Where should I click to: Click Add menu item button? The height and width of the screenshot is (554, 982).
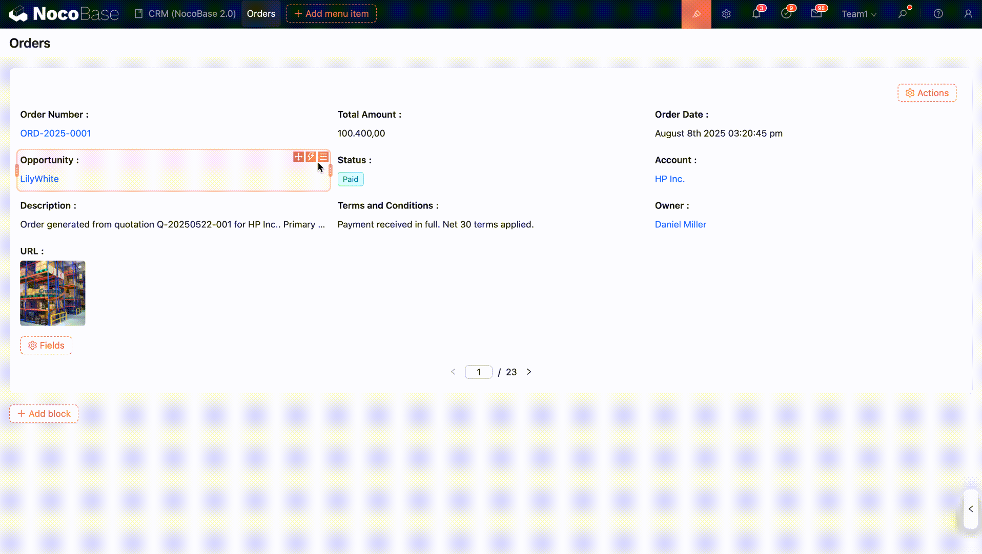[x=331, y=14]
